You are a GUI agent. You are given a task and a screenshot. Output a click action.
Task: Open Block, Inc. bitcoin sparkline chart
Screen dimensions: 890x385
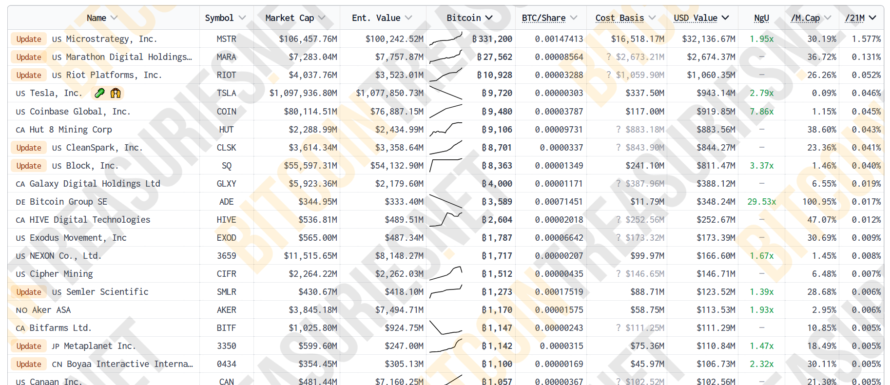(445, 166)
